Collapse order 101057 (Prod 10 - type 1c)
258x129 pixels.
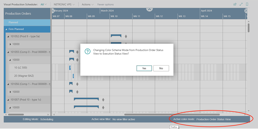(x=8, y=100)
